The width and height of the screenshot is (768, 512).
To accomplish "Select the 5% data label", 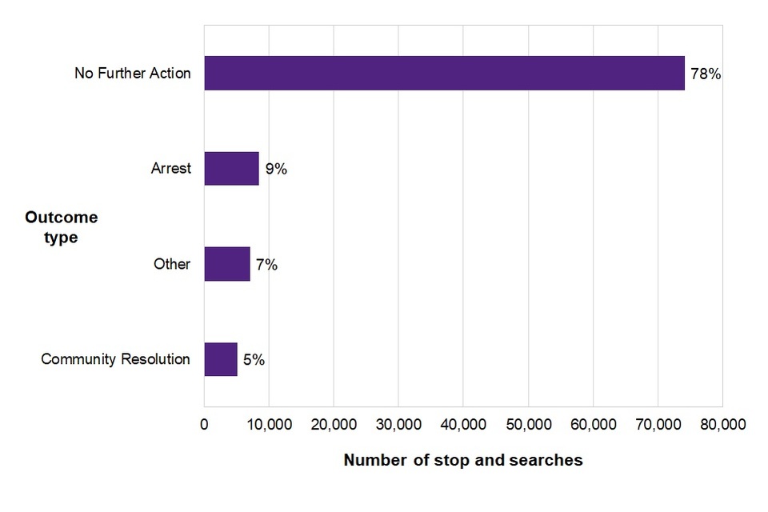I will (x=254, y=360).
